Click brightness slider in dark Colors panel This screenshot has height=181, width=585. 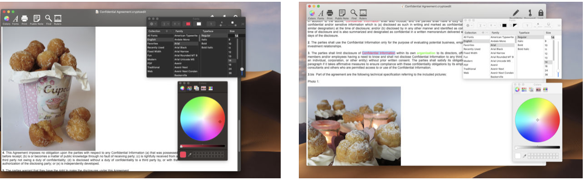(202, 146)
